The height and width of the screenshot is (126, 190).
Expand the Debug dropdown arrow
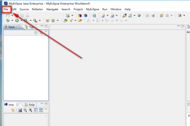[x=12, y=20]
